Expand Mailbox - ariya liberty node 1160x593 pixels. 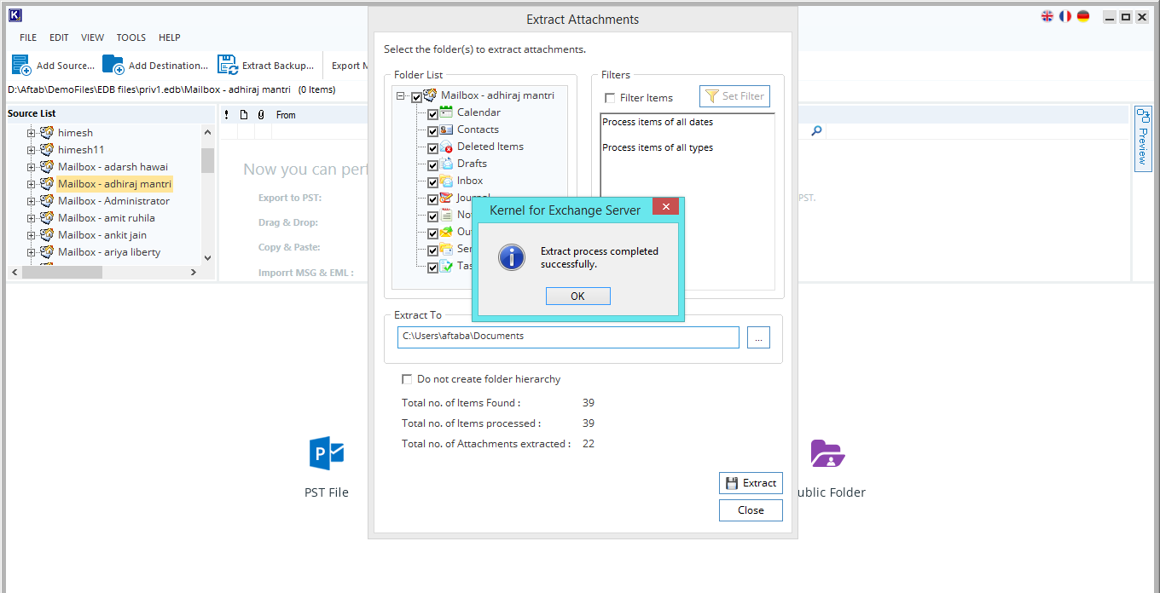[x=32, y=252]
